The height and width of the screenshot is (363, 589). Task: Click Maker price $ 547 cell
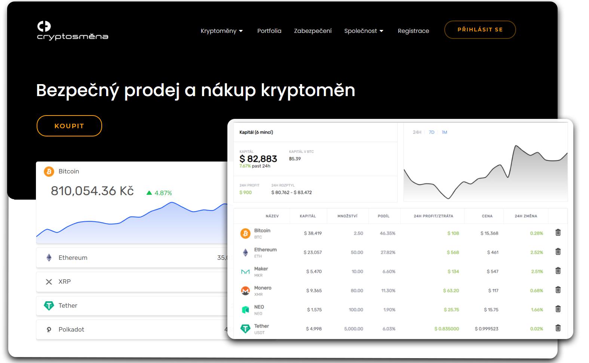pyautogui.click(x=493, y=271)
